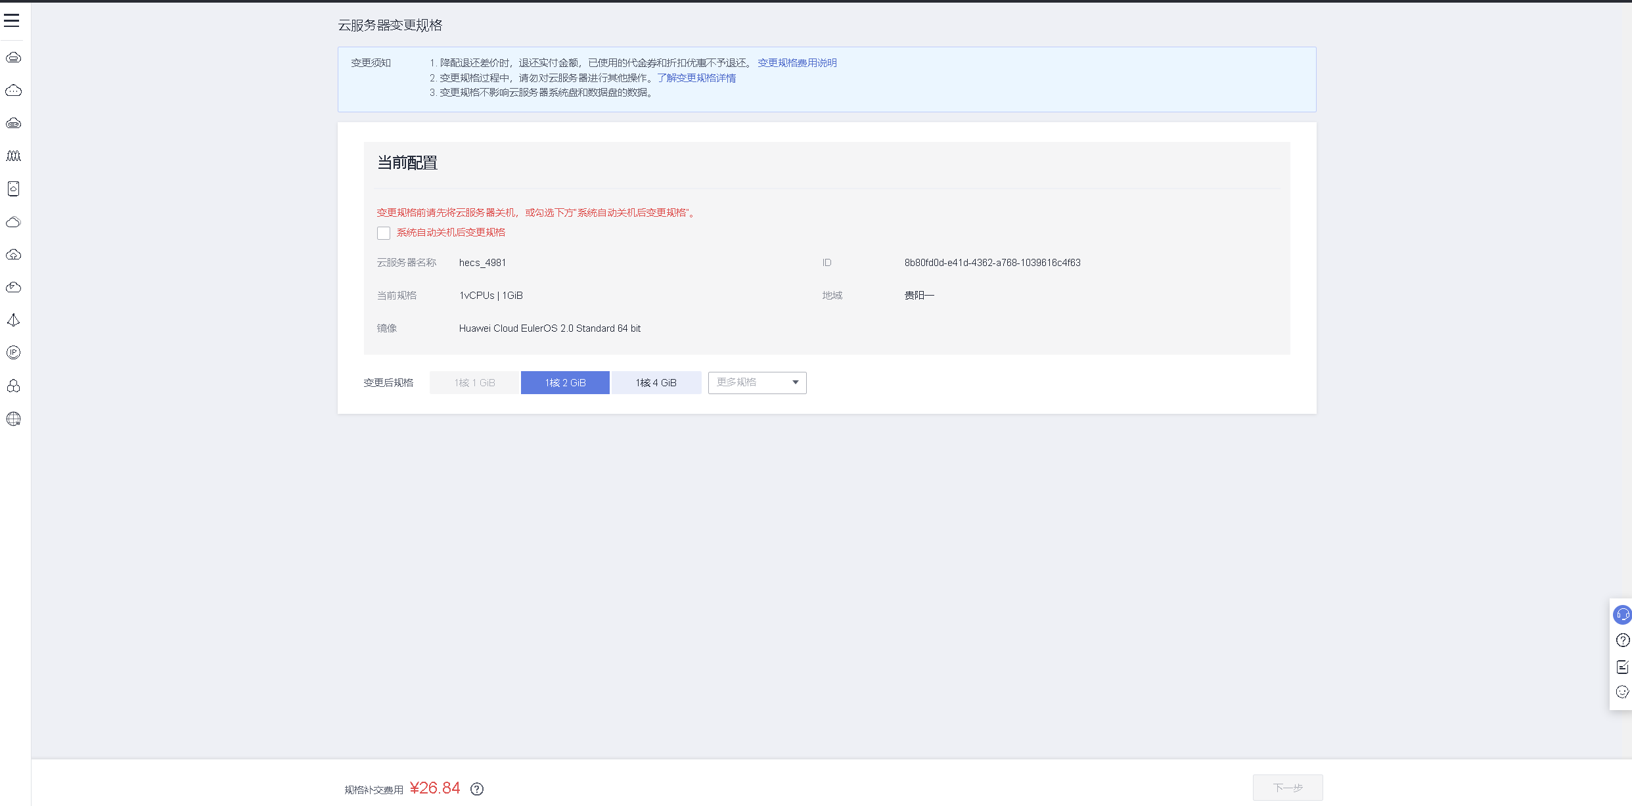Image resolution: width=1632 pixels, height=806 pixels.
Task: Select the 1核 1 GiB specification option
Action: coord(474,382)
